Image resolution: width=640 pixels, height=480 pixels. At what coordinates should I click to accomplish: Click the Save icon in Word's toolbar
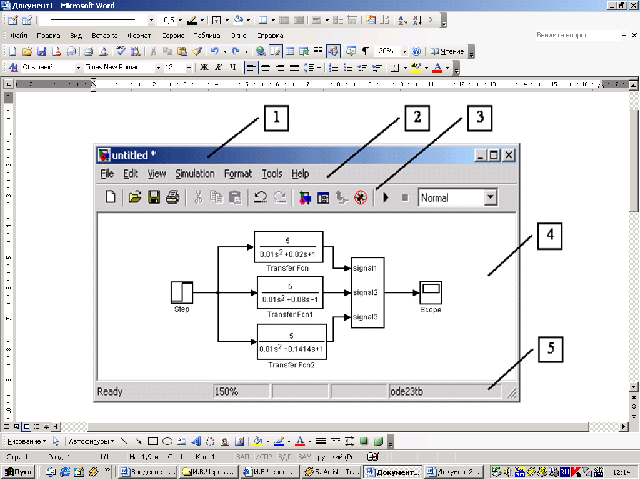click(42, 51)
